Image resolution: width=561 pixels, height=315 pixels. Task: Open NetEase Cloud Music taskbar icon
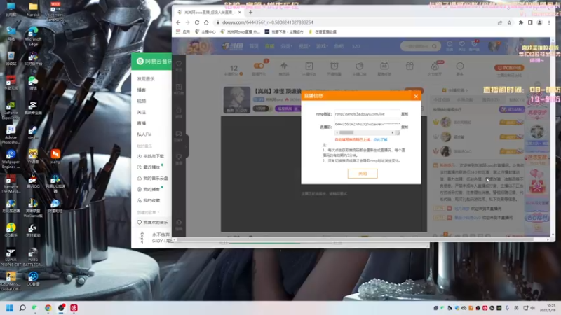(x=74, y=308)
